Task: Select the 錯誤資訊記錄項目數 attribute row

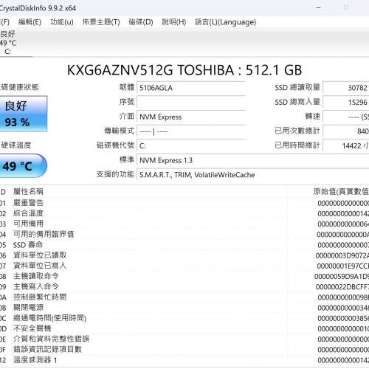Action: (x=184, y=350)
